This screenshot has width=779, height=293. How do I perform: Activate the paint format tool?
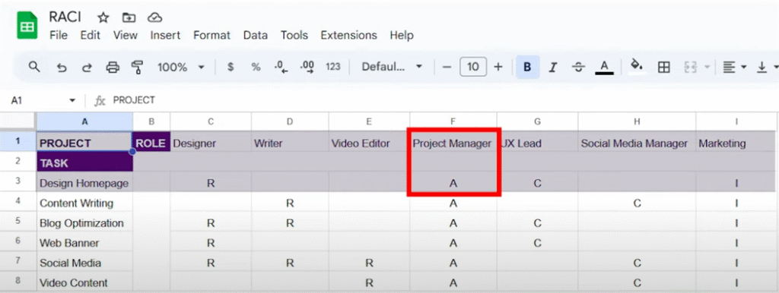pos(138,67)
